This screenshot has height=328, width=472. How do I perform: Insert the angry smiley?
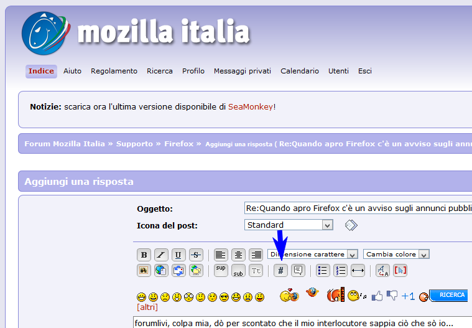[248, 297]
